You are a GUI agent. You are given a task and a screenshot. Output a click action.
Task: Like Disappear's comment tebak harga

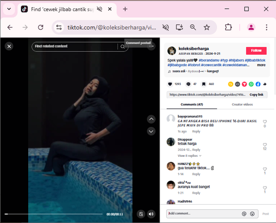(x=265, y=145)
